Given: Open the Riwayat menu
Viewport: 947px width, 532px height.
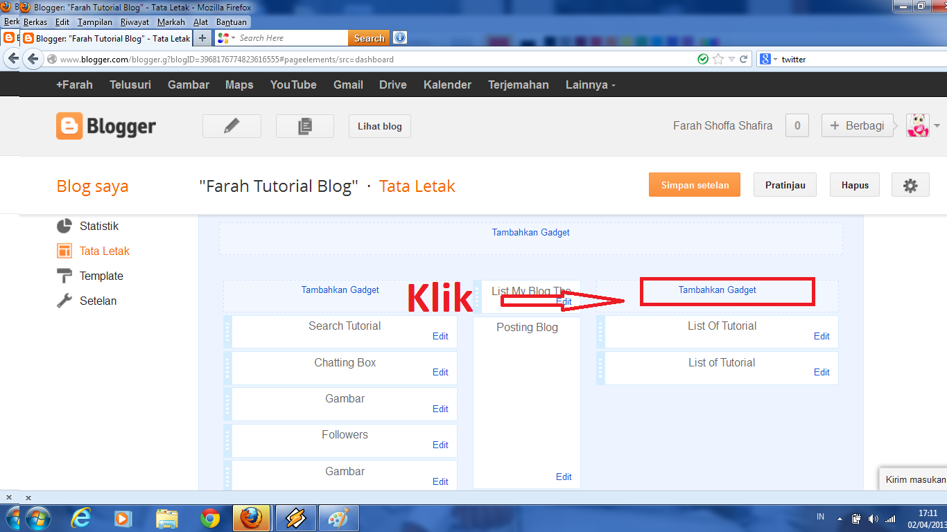Looking at the screenshot, I should (134, 22).
